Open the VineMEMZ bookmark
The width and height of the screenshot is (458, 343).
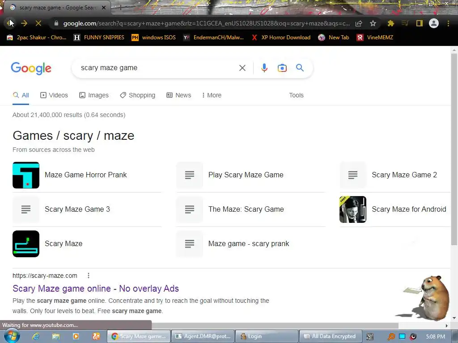(x=375, y=38)
